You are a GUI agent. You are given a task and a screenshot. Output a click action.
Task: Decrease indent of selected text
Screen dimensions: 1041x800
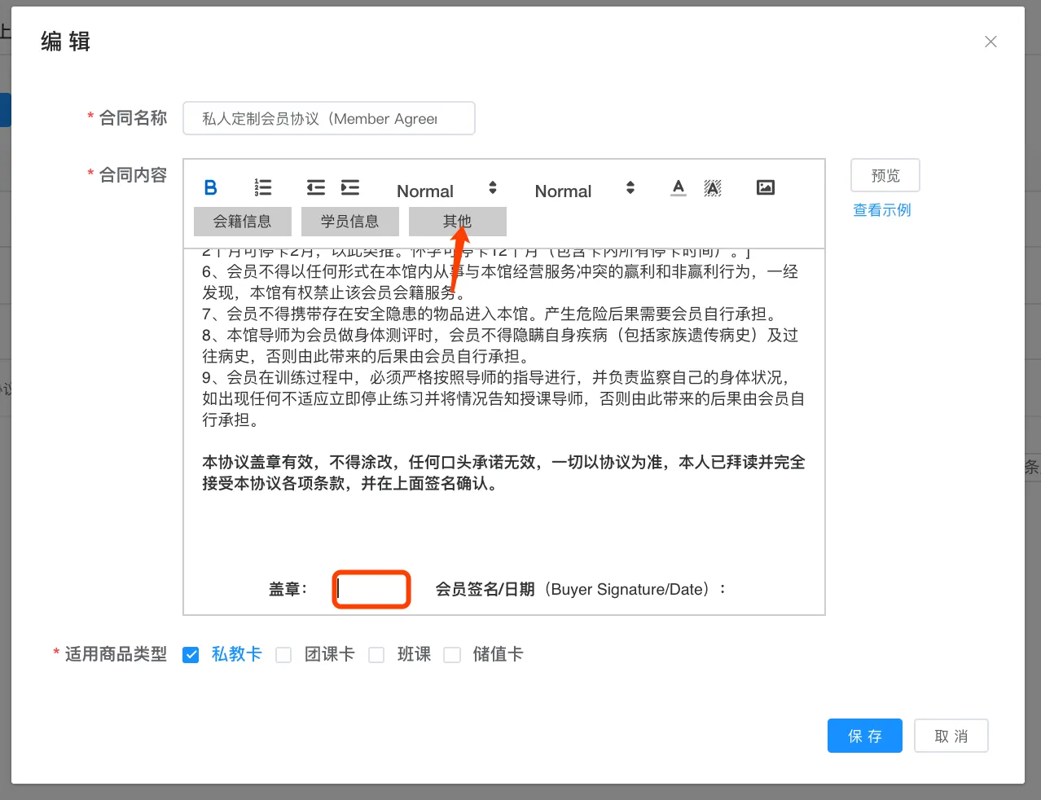[315, 188]
